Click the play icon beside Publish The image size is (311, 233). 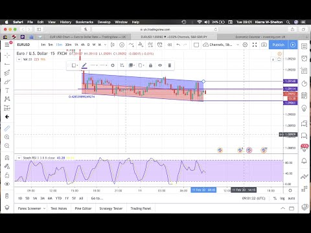pos(293,45)
